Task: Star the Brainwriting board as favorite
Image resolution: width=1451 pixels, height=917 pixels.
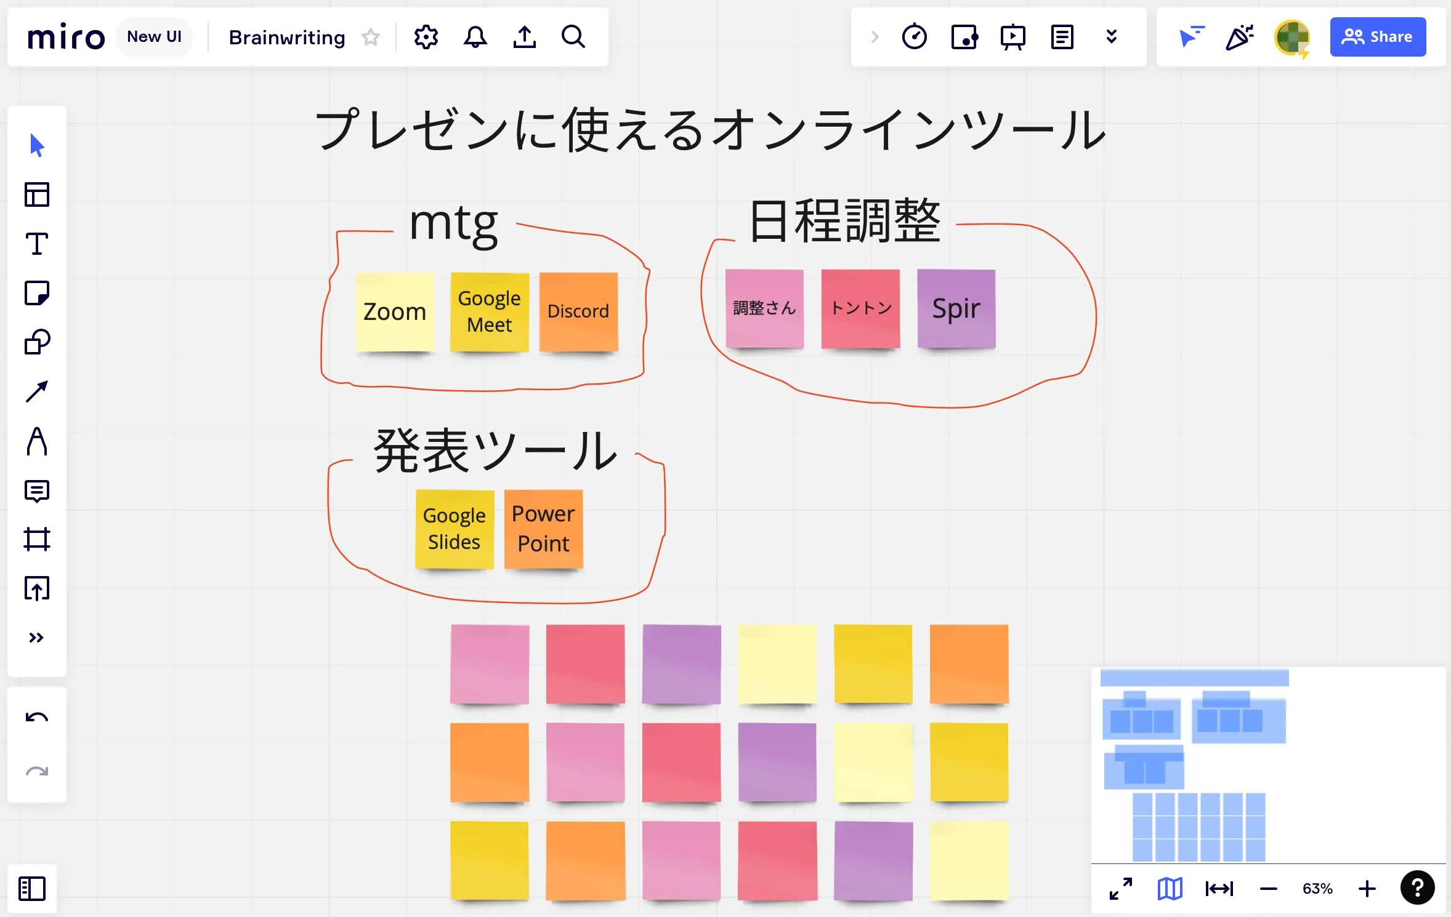Action: (371, 37)
